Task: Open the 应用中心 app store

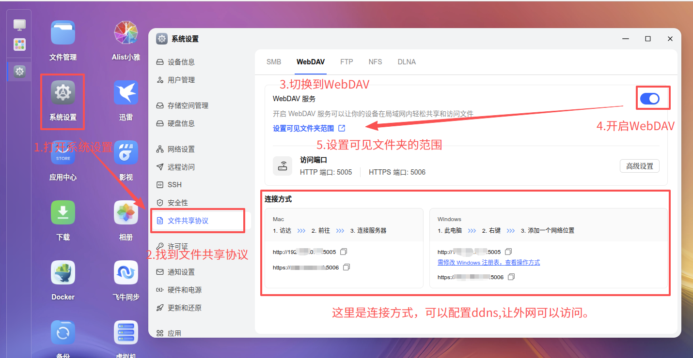Action: 63,152
